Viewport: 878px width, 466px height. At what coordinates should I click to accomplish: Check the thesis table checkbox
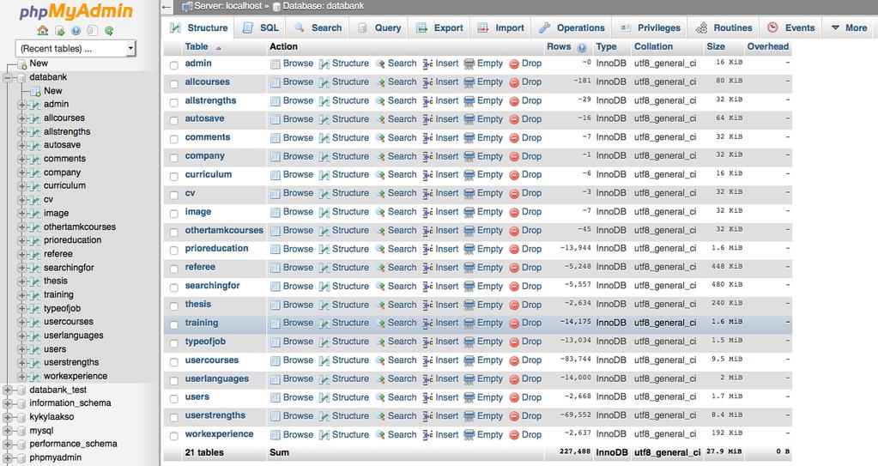click(174, 306)
